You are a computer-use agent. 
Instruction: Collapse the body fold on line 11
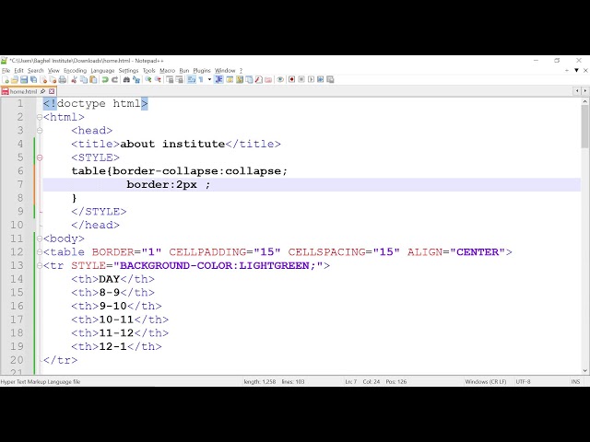pos(40,238)
